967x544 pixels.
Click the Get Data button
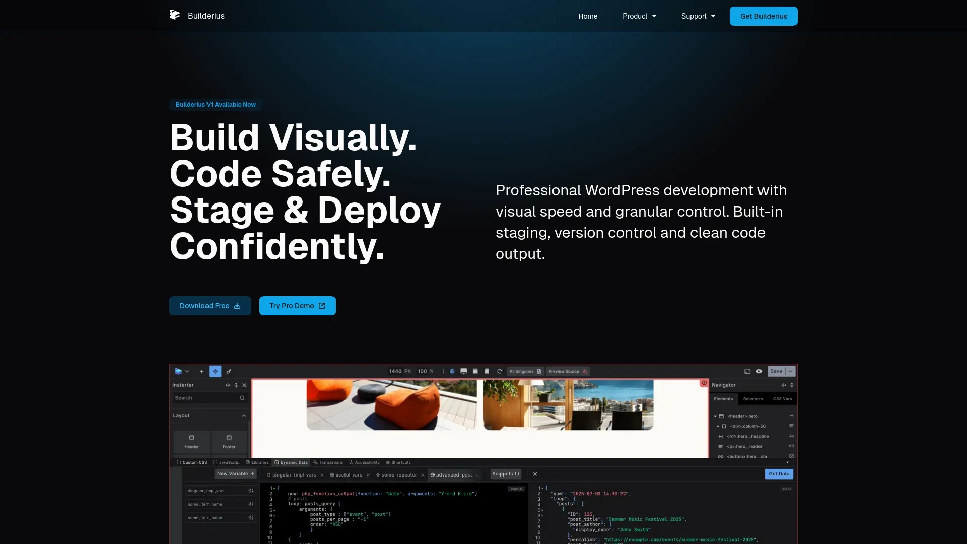click(x=779, y=474)
